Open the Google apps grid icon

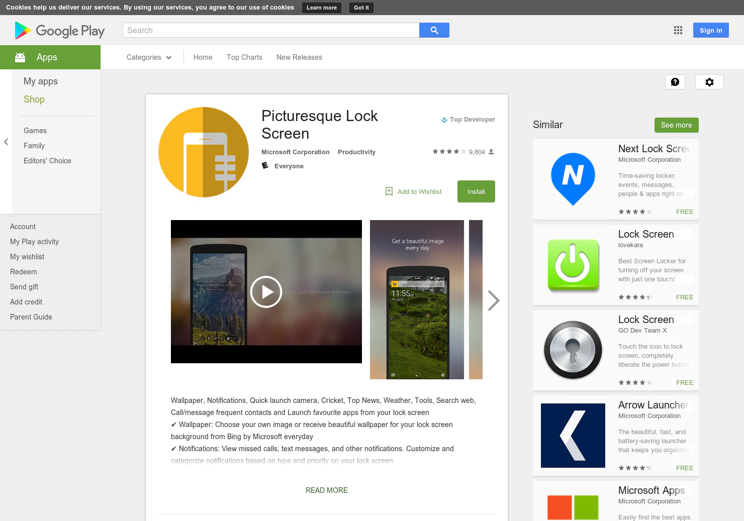pos(678,30)
